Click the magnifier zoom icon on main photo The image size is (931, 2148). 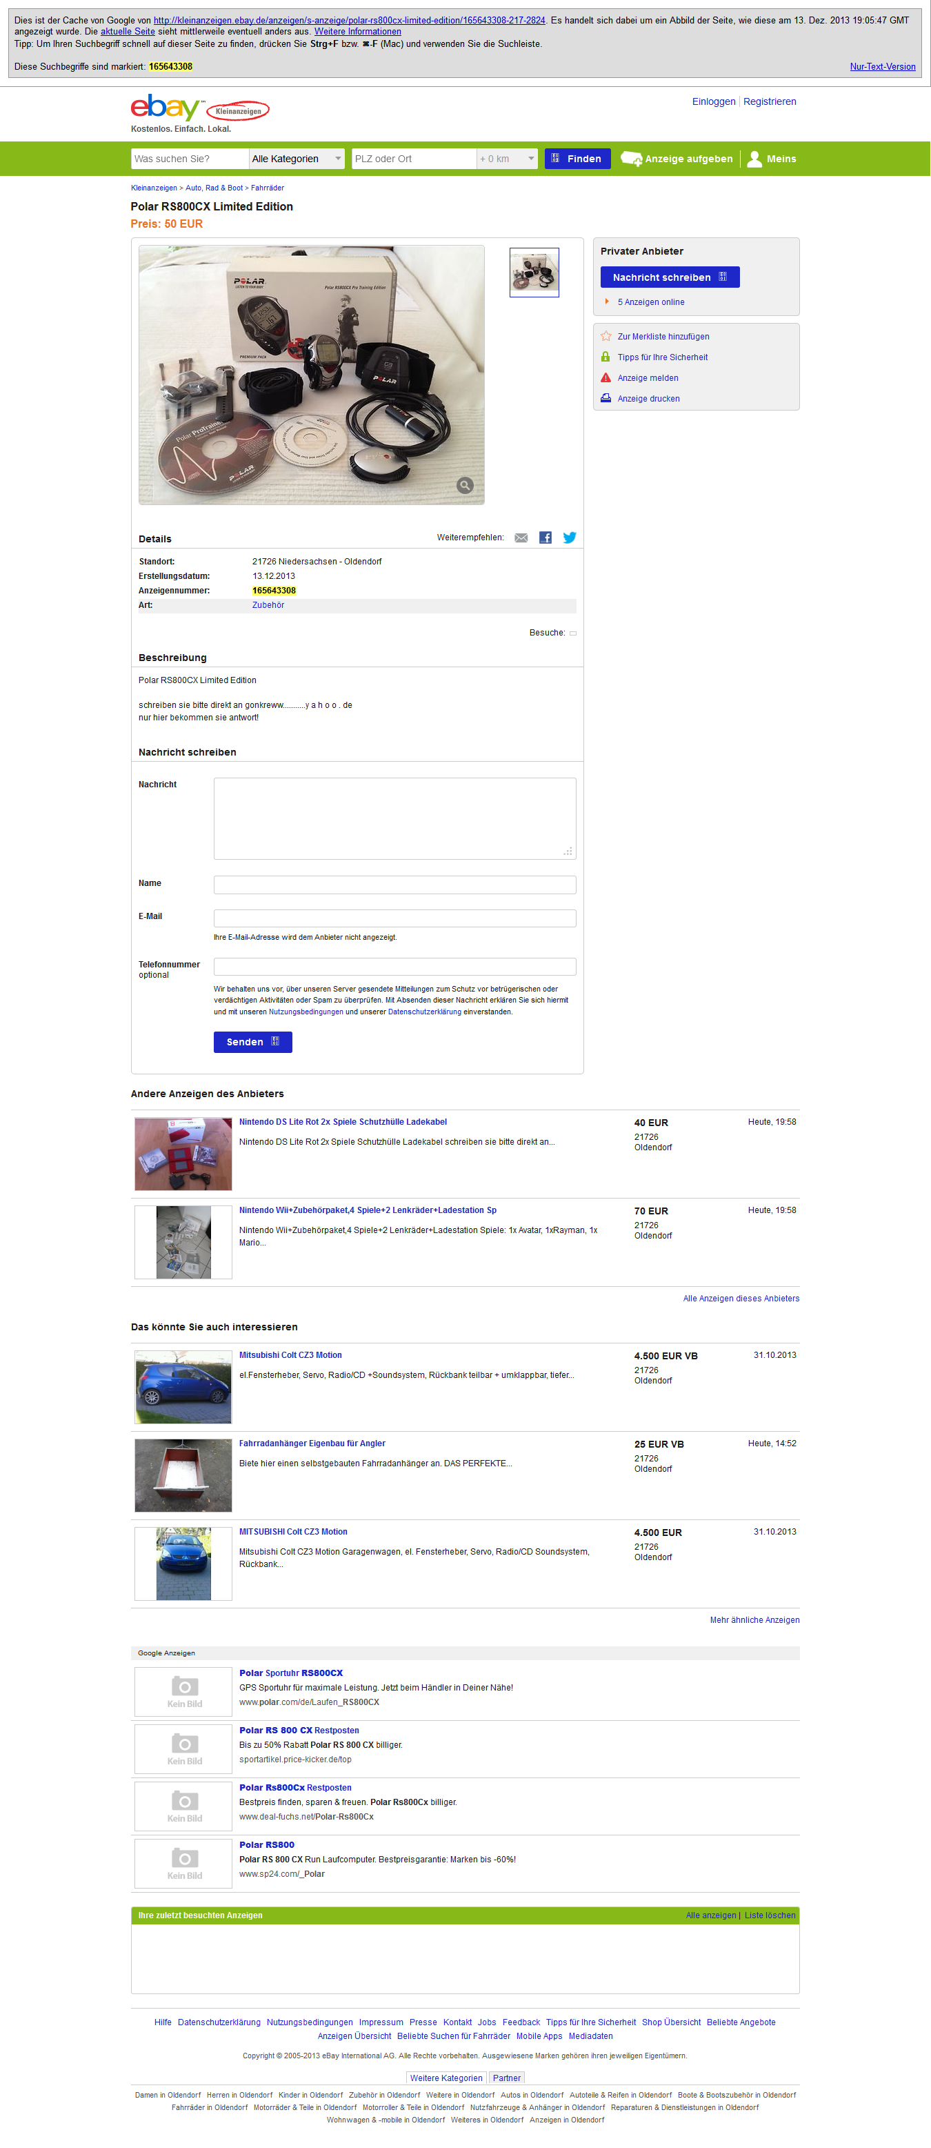(465, 484)
